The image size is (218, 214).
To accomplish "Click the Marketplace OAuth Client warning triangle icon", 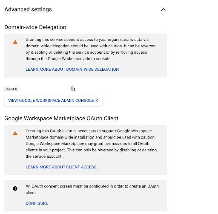I will [x=15, y=133].
